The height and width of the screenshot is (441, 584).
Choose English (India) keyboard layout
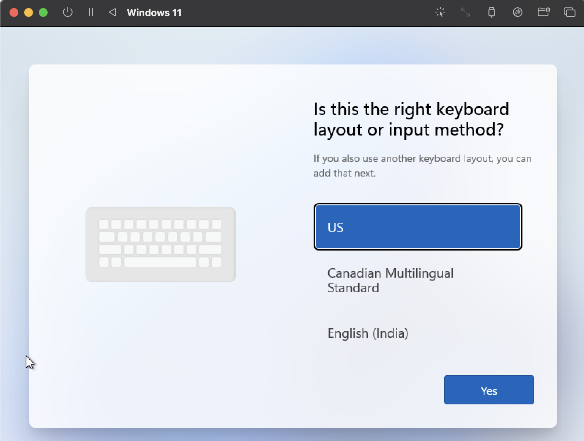pyautogui.click(x=418, y=333)
